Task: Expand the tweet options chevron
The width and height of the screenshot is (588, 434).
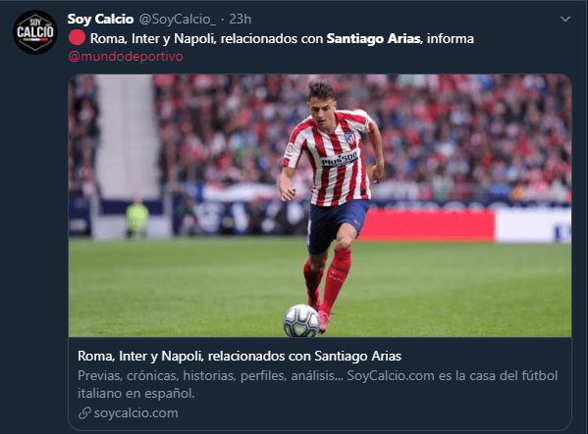Action: [565, 19]
